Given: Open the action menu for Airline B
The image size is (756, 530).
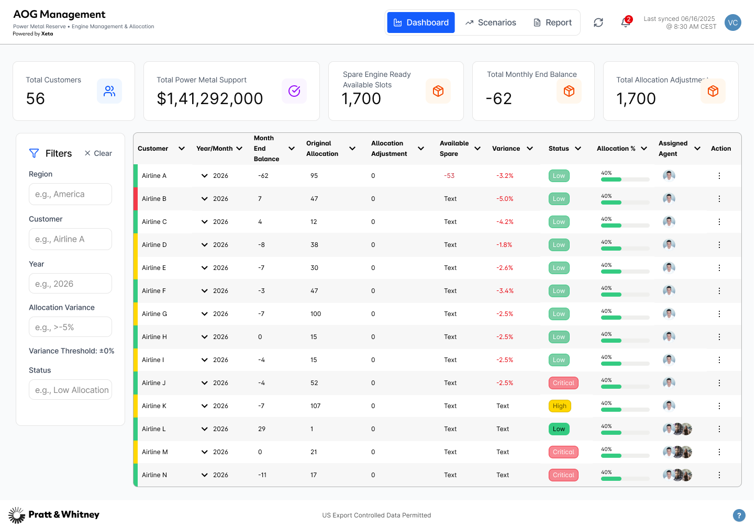Looking at the screenshot, I should [719, 199].
